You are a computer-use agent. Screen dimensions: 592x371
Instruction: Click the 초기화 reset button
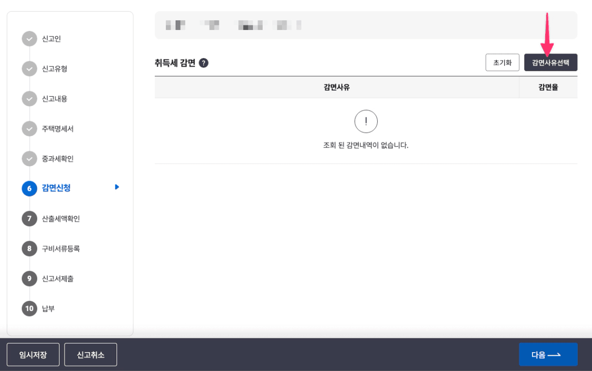coord(502,63)
